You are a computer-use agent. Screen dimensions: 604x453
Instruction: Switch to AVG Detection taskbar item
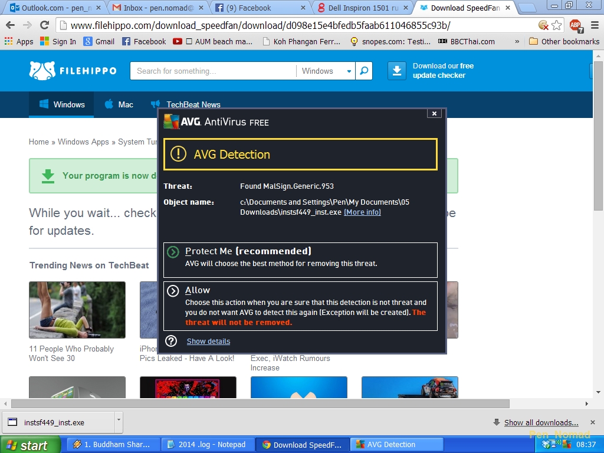tap(397, 445)
